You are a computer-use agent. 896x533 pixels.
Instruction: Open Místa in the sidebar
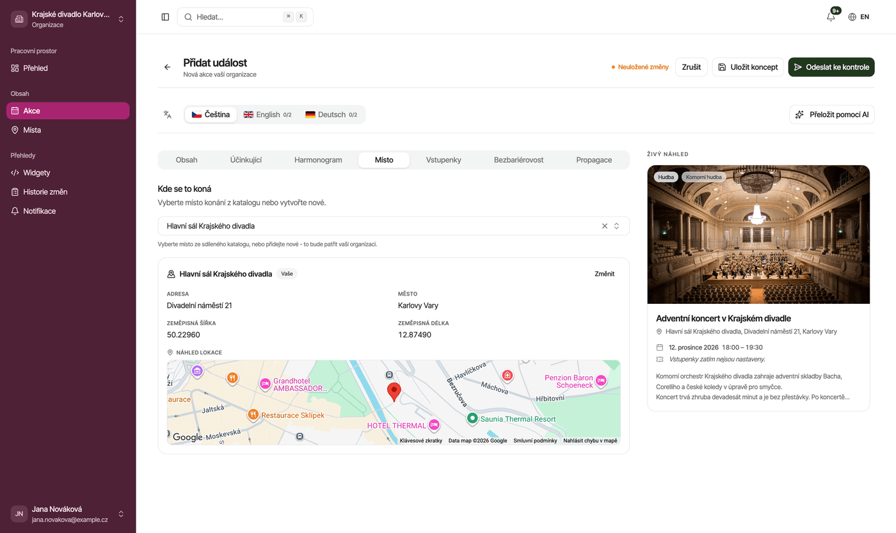68,130
